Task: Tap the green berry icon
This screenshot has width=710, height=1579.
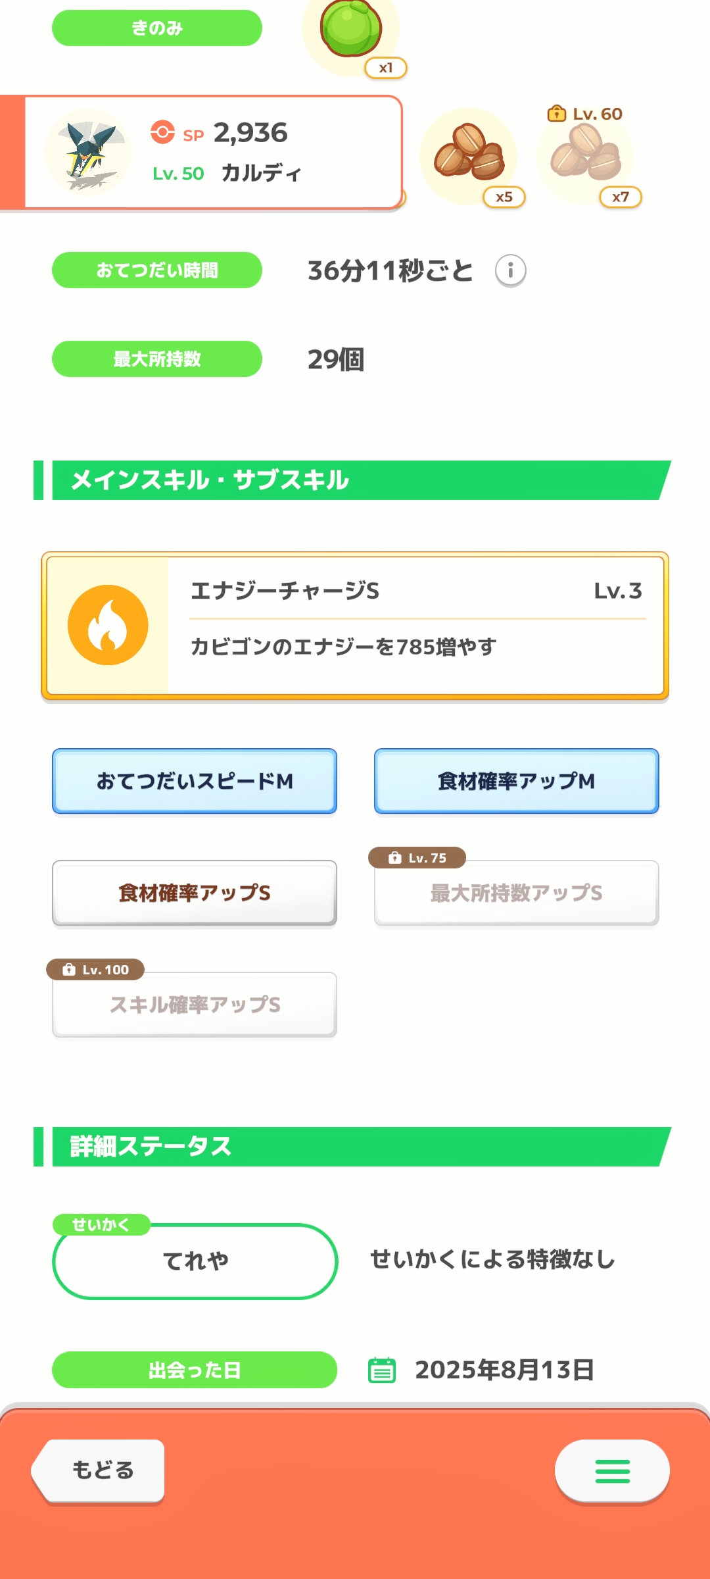Action: (x=350, y=30)
